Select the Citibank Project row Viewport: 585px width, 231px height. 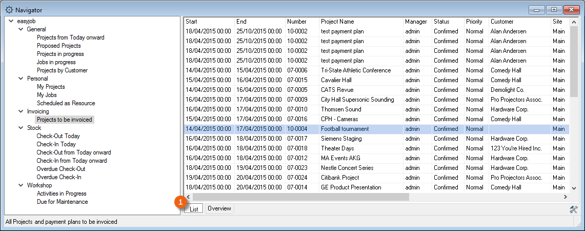[x=339, y=178]
